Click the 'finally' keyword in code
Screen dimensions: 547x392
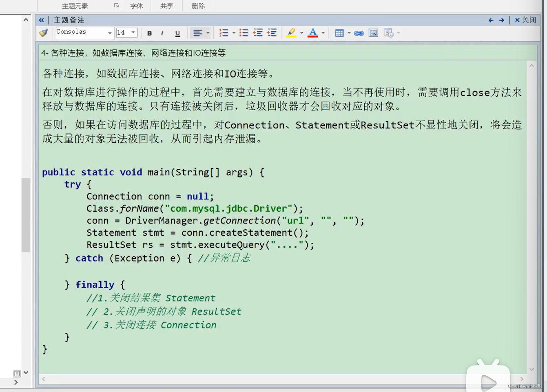click(95, 285)
